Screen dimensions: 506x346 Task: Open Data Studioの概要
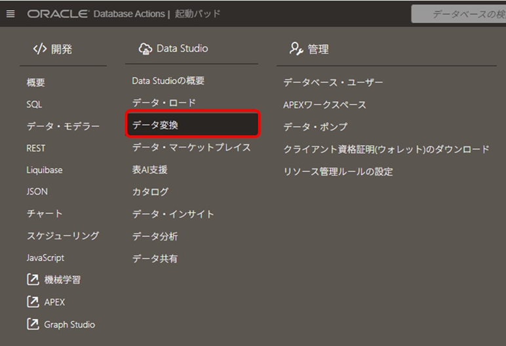(x=168, y=81)
